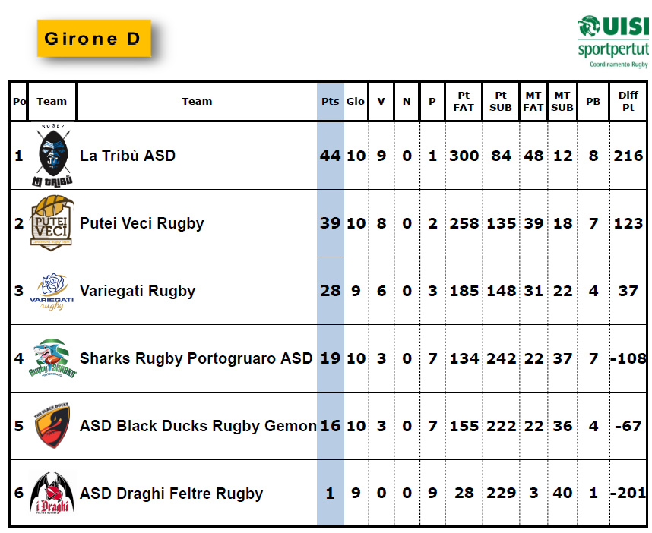Click the Putei Veci crest logo
Image resolution: width=652 pixels, height=533 pixels.
click(52, 223)
